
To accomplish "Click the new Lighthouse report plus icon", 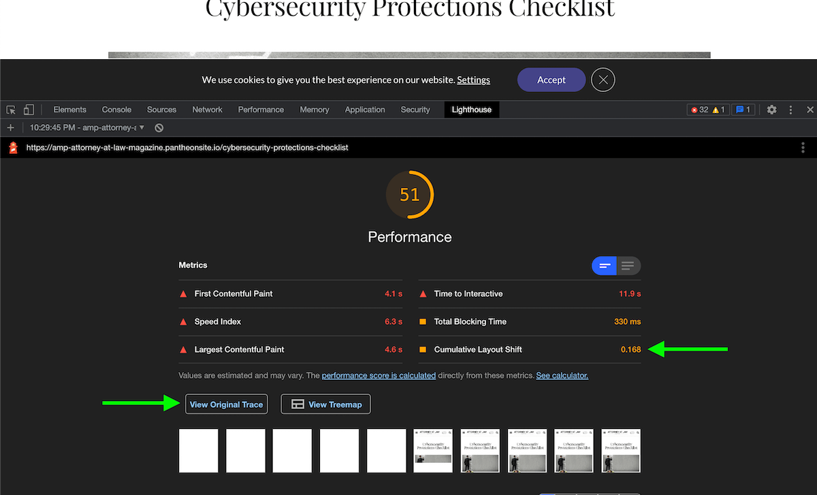I will coord(10,127).
